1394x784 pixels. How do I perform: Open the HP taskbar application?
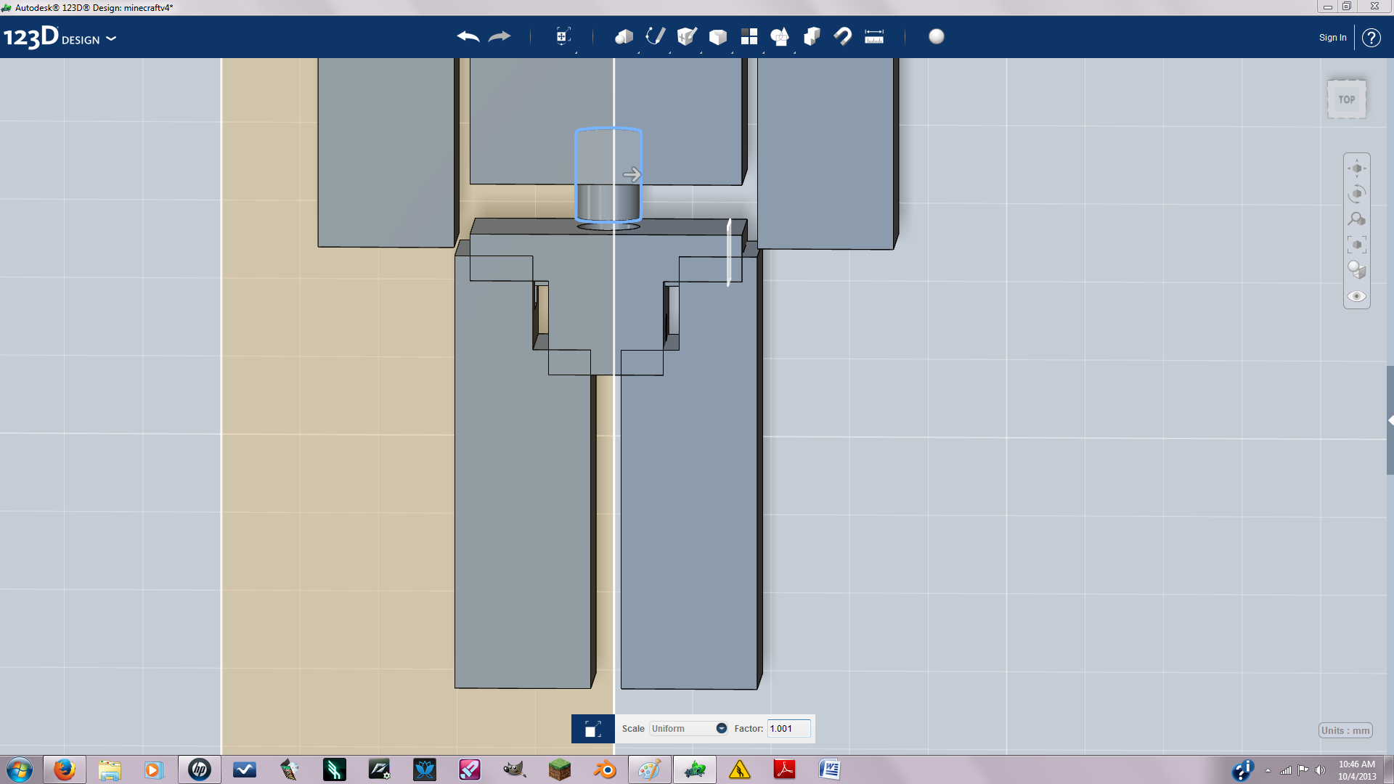tap(200, 769)
